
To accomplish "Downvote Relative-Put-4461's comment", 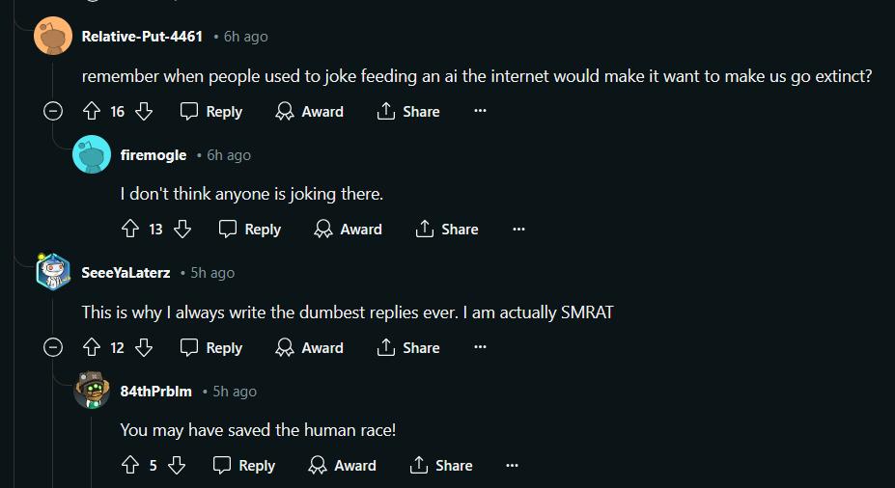I will point(144,111).
